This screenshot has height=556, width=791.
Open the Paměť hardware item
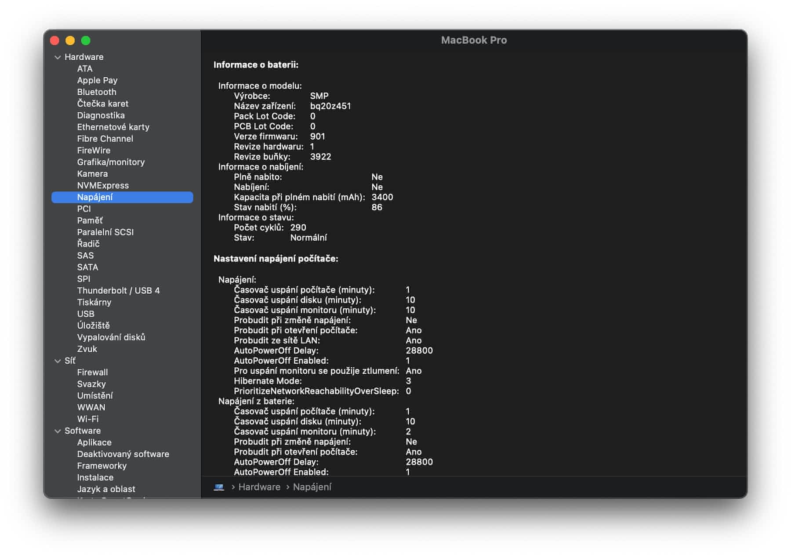click(x=90, y=220)
